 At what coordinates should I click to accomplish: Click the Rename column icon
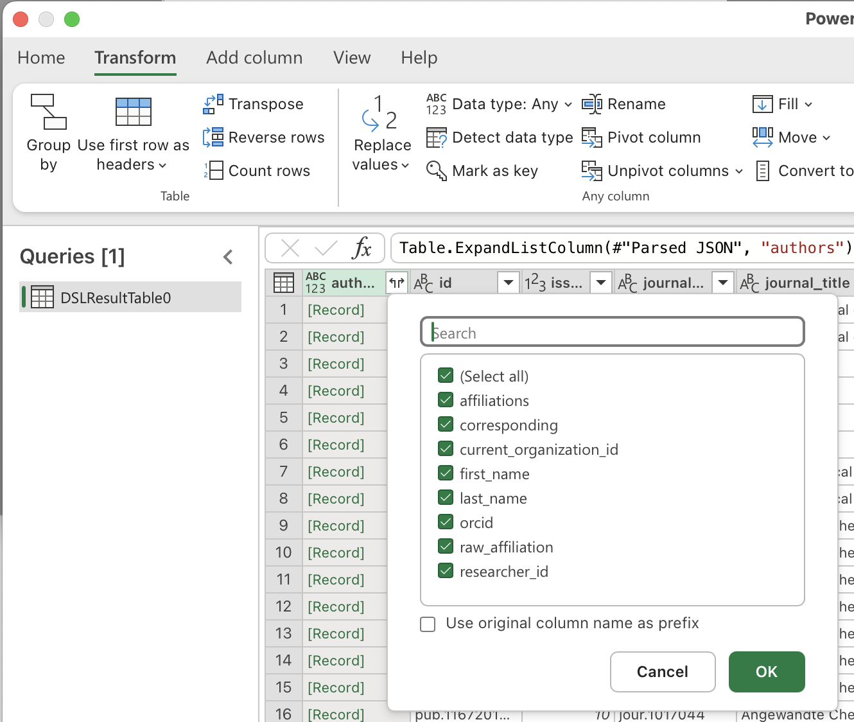pos(591,104)
